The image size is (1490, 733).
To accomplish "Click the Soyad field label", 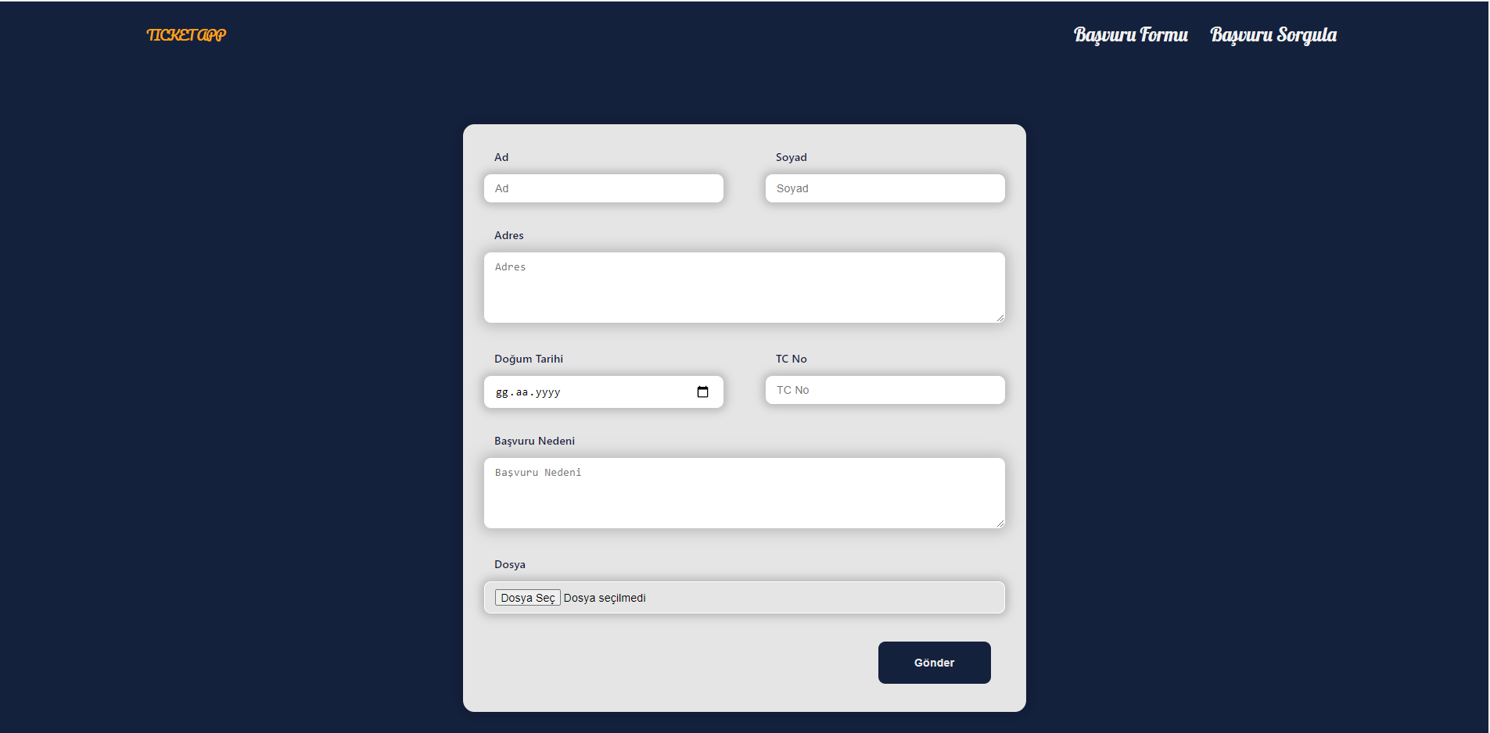I will (x=792, y=157).
